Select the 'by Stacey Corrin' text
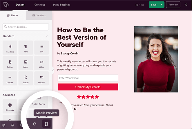Viewport: 192px width, 129px height. [68, 54]
